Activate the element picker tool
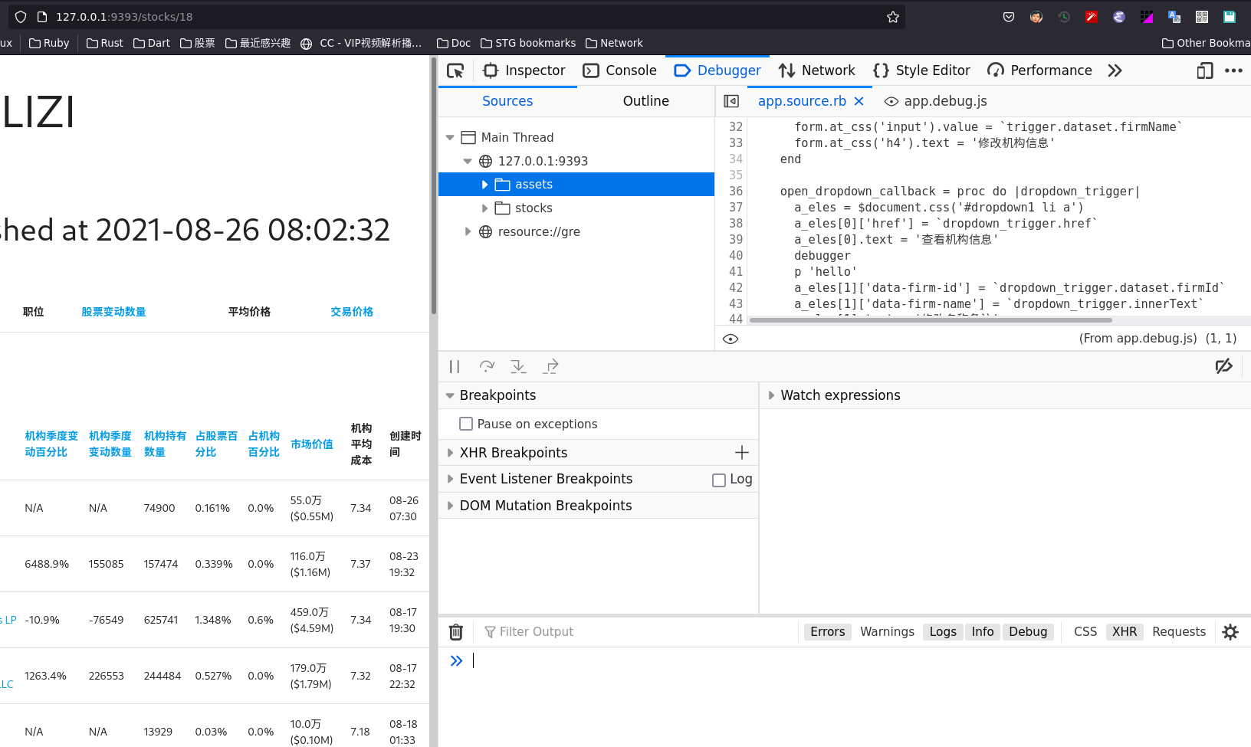This screenshot has height=747, width=1251. coord(455,70)
